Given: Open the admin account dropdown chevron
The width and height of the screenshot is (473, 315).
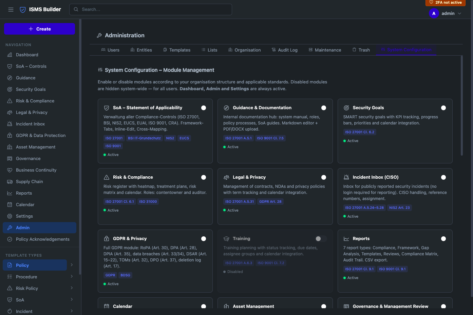Looking at the screenshot, I should click(x=460, y=14).
